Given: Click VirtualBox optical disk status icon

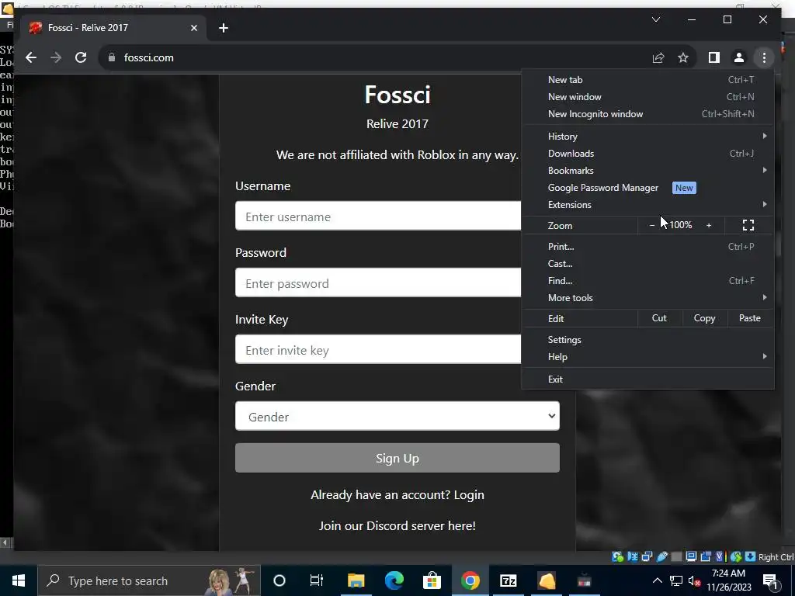Looking at the screenshot, I should tap(617, 557).
